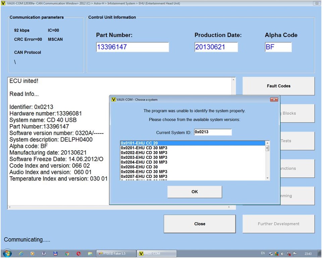Click the Part Number field 13396147
This screenshot has height=258, width=322.
click(132, 47)
